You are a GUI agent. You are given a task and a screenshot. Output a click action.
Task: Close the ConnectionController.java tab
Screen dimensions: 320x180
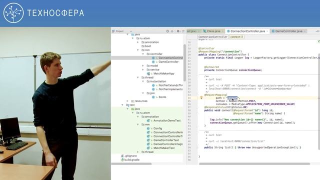click(267, 31)
